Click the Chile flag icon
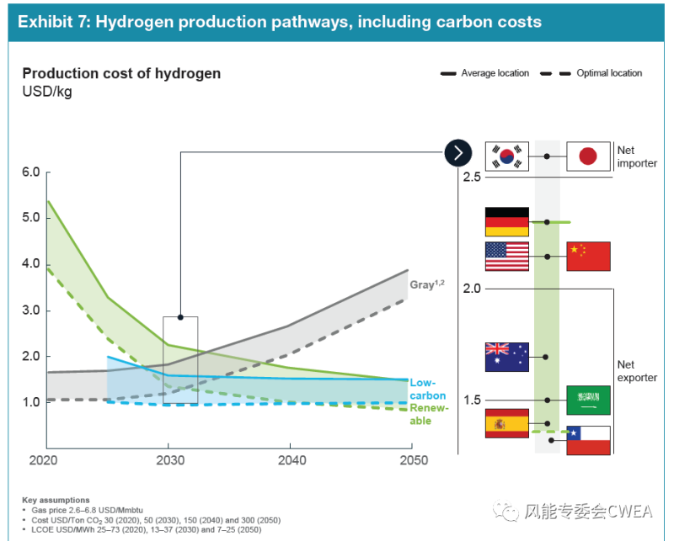The image size is (674, 541). (x=587, y=440)
